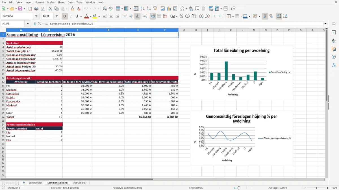Toggle Italic formatting
Viewport: 339px width, 190px height.
click(x=71, y=16)
